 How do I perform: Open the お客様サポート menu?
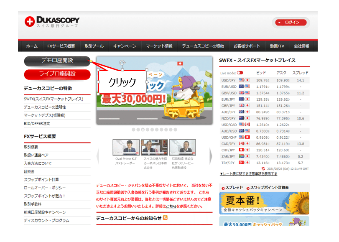pyautogui.click(x=247, y=46)
